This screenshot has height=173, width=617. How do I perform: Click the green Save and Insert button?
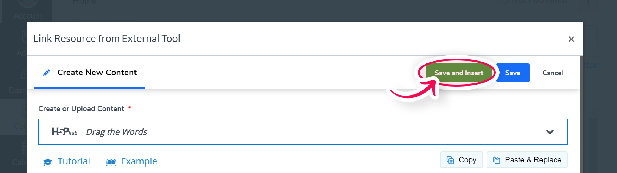459,73
